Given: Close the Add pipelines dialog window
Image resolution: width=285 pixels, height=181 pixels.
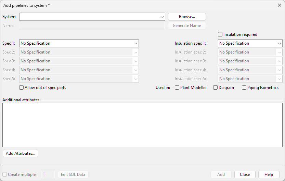Looking at the screenshot, I should (279, 5).
